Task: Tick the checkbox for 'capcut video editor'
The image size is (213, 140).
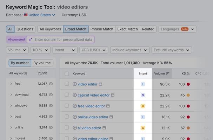Action: (x=67, y=94)
